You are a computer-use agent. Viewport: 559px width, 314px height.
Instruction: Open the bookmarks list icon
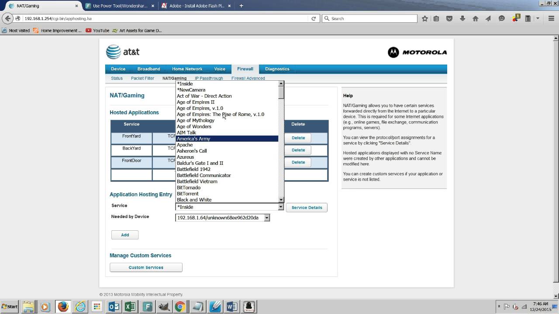click(x=436, y=18)
